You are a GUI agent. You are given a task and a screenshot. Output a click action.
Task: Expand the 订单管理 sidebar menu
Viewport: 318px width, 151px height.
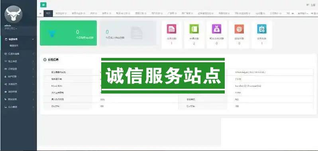[x=19, y=69]
